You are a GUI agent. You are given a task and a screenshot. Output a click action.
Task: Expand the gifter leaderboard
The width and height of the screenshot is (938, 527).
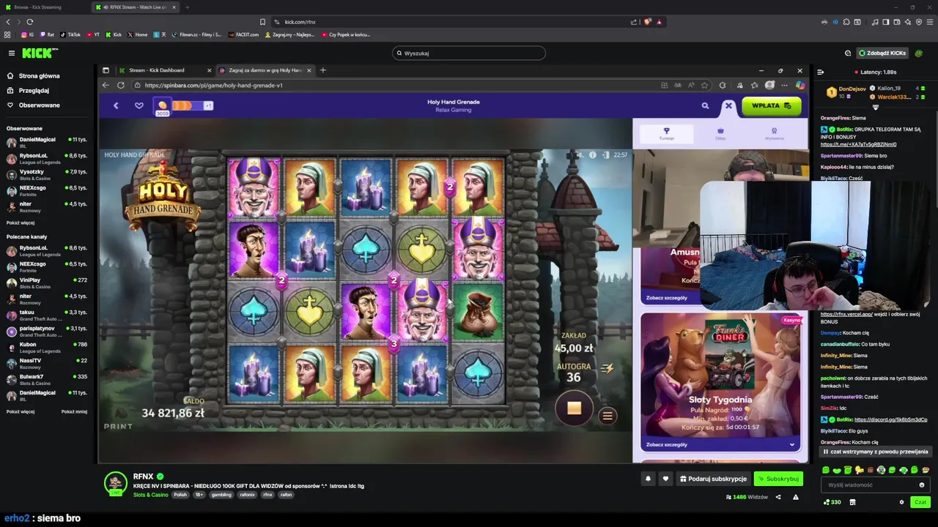coord(875,107)
